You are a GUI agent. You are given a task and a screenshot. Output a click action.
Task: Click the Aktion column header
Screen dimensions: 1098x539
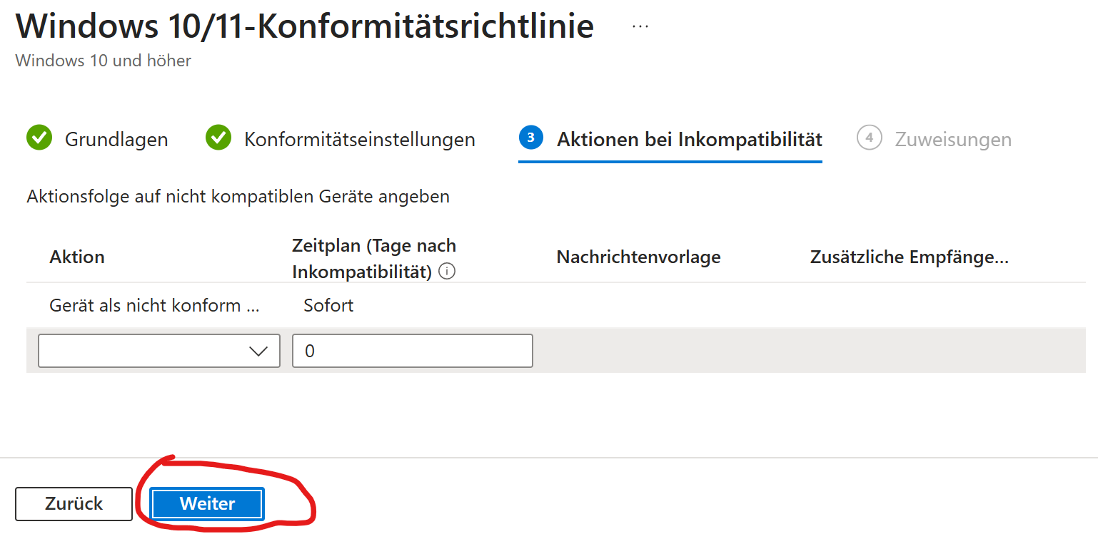tap(77, 257)
